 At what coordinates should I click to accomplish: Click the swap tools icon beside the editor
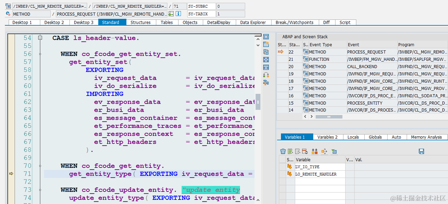coord(266,75)
